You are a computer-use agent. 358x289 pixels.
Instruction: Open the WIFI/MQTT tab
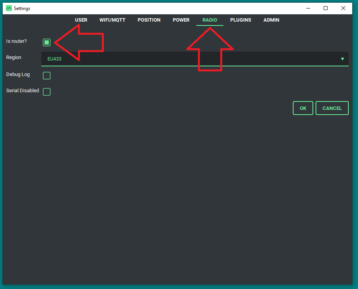(x=112, y=20)
